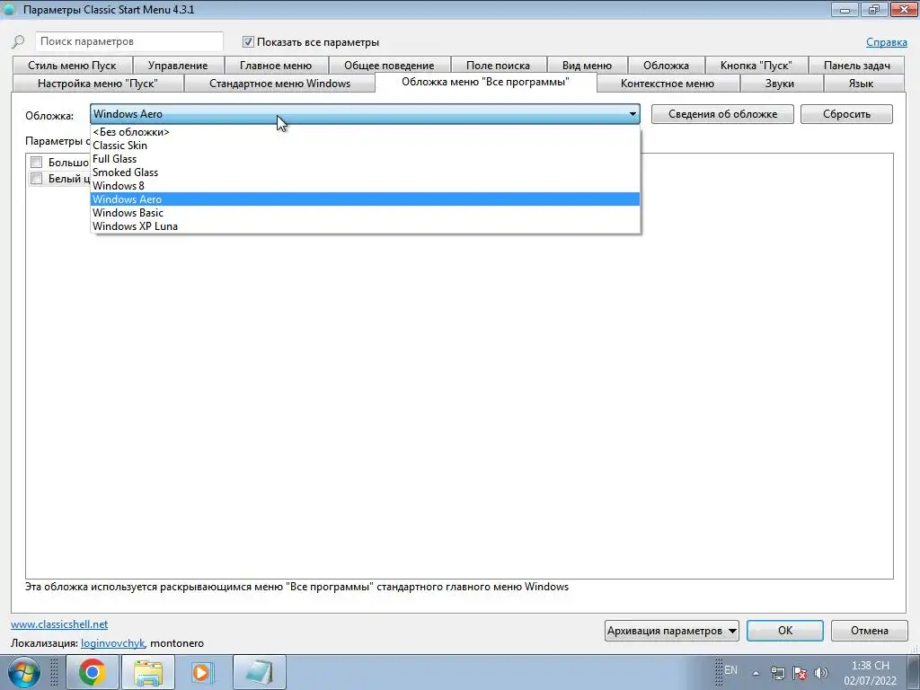Visit www.classicshell.net link

59,624
